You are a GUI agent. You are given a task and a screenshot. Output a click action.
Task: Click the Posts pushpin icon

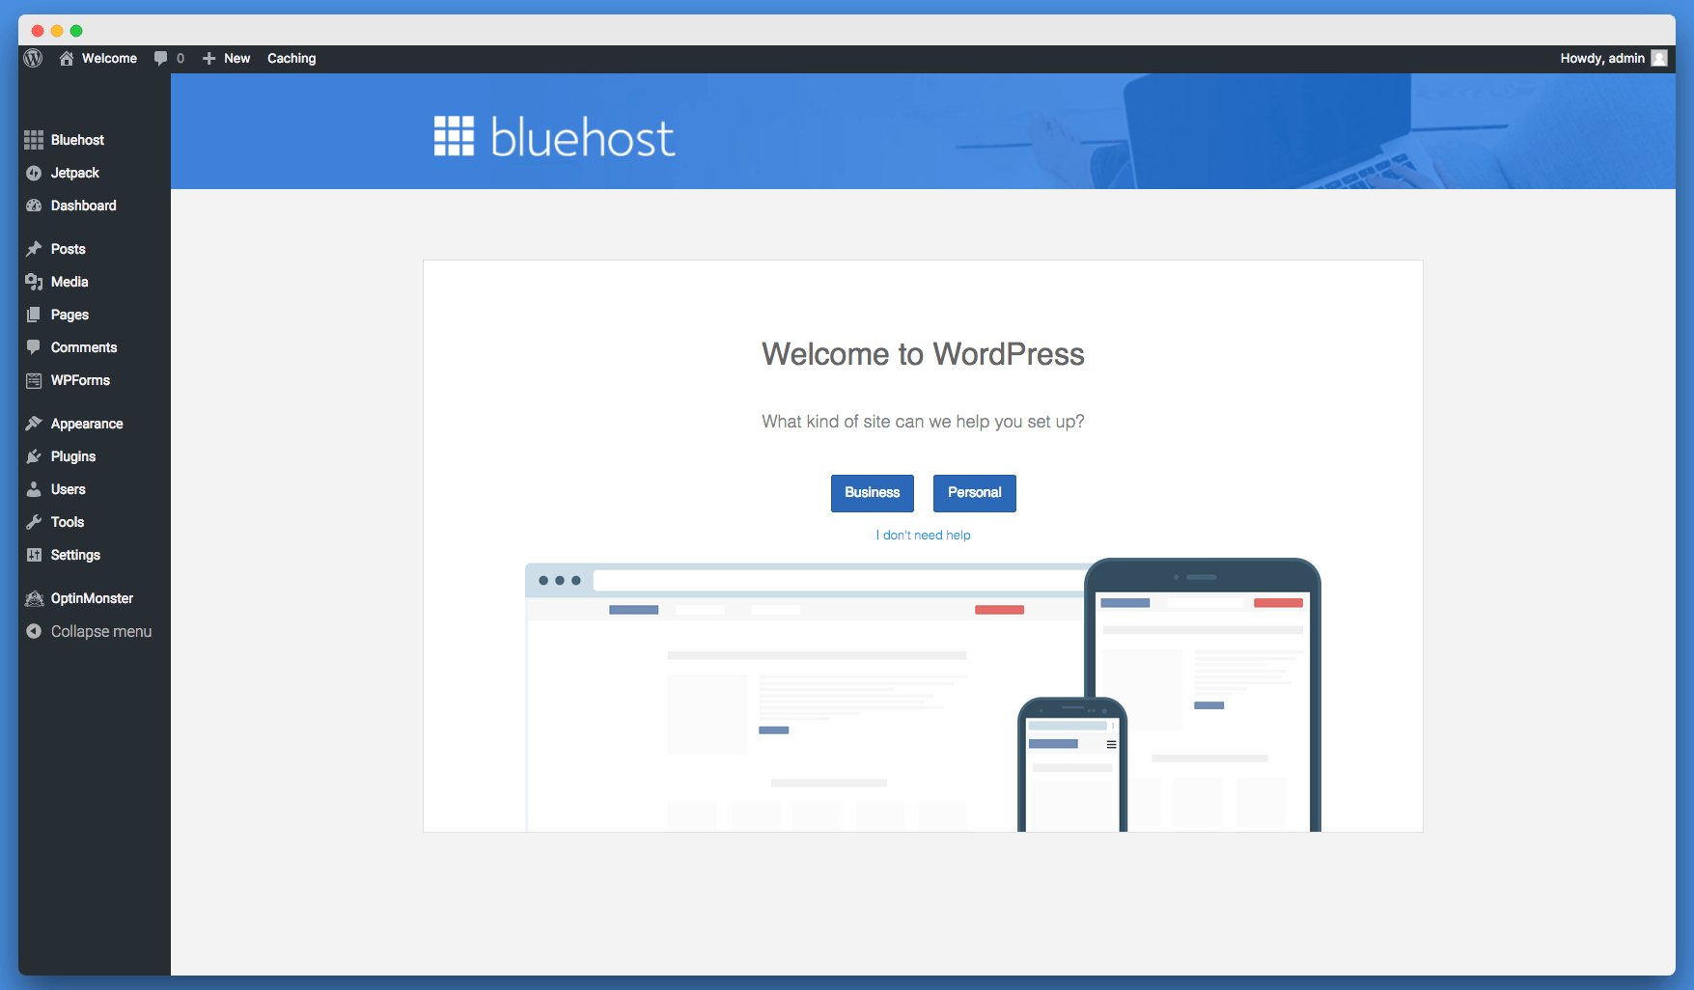[x=34, y=249]
